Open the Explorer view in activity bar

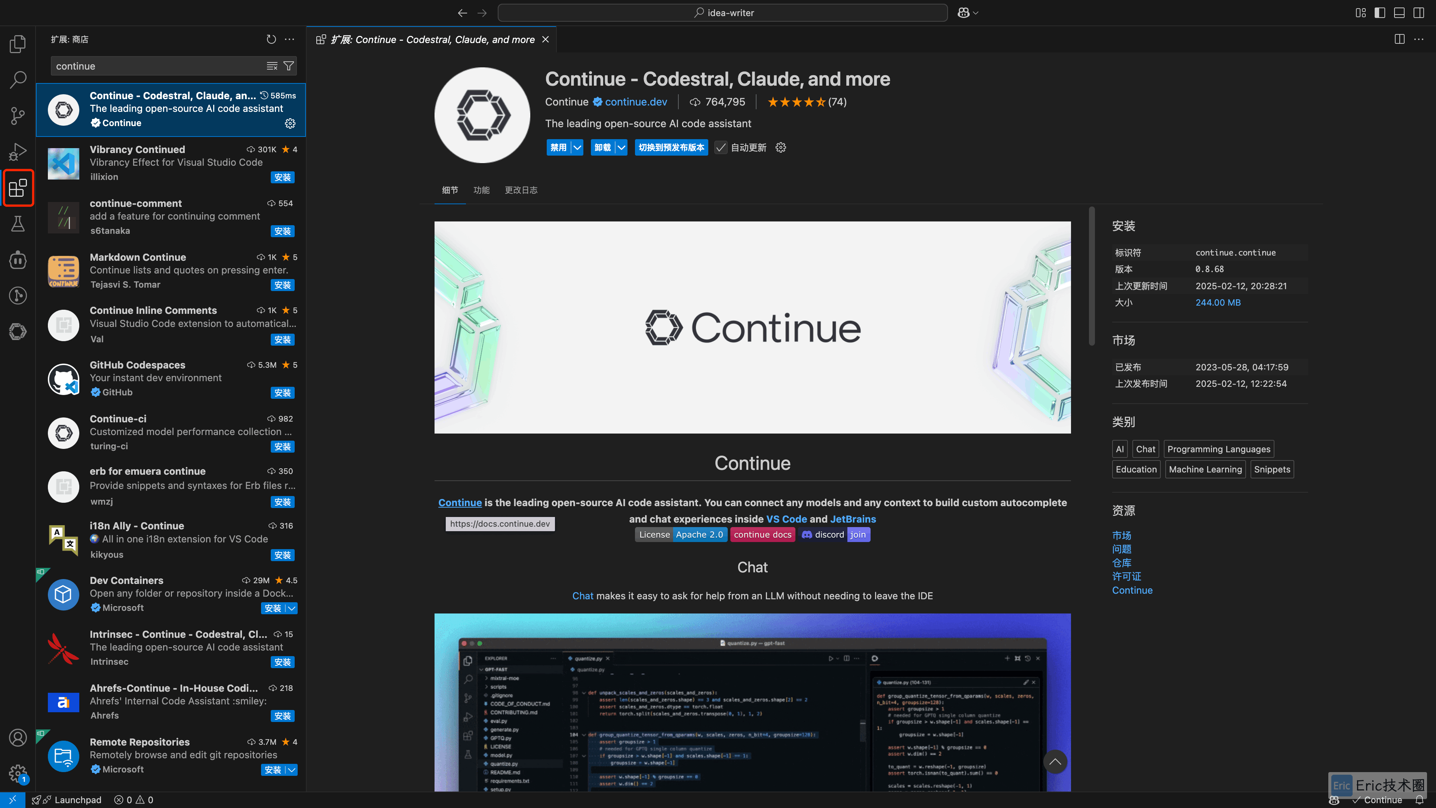(x=18, y=44)
